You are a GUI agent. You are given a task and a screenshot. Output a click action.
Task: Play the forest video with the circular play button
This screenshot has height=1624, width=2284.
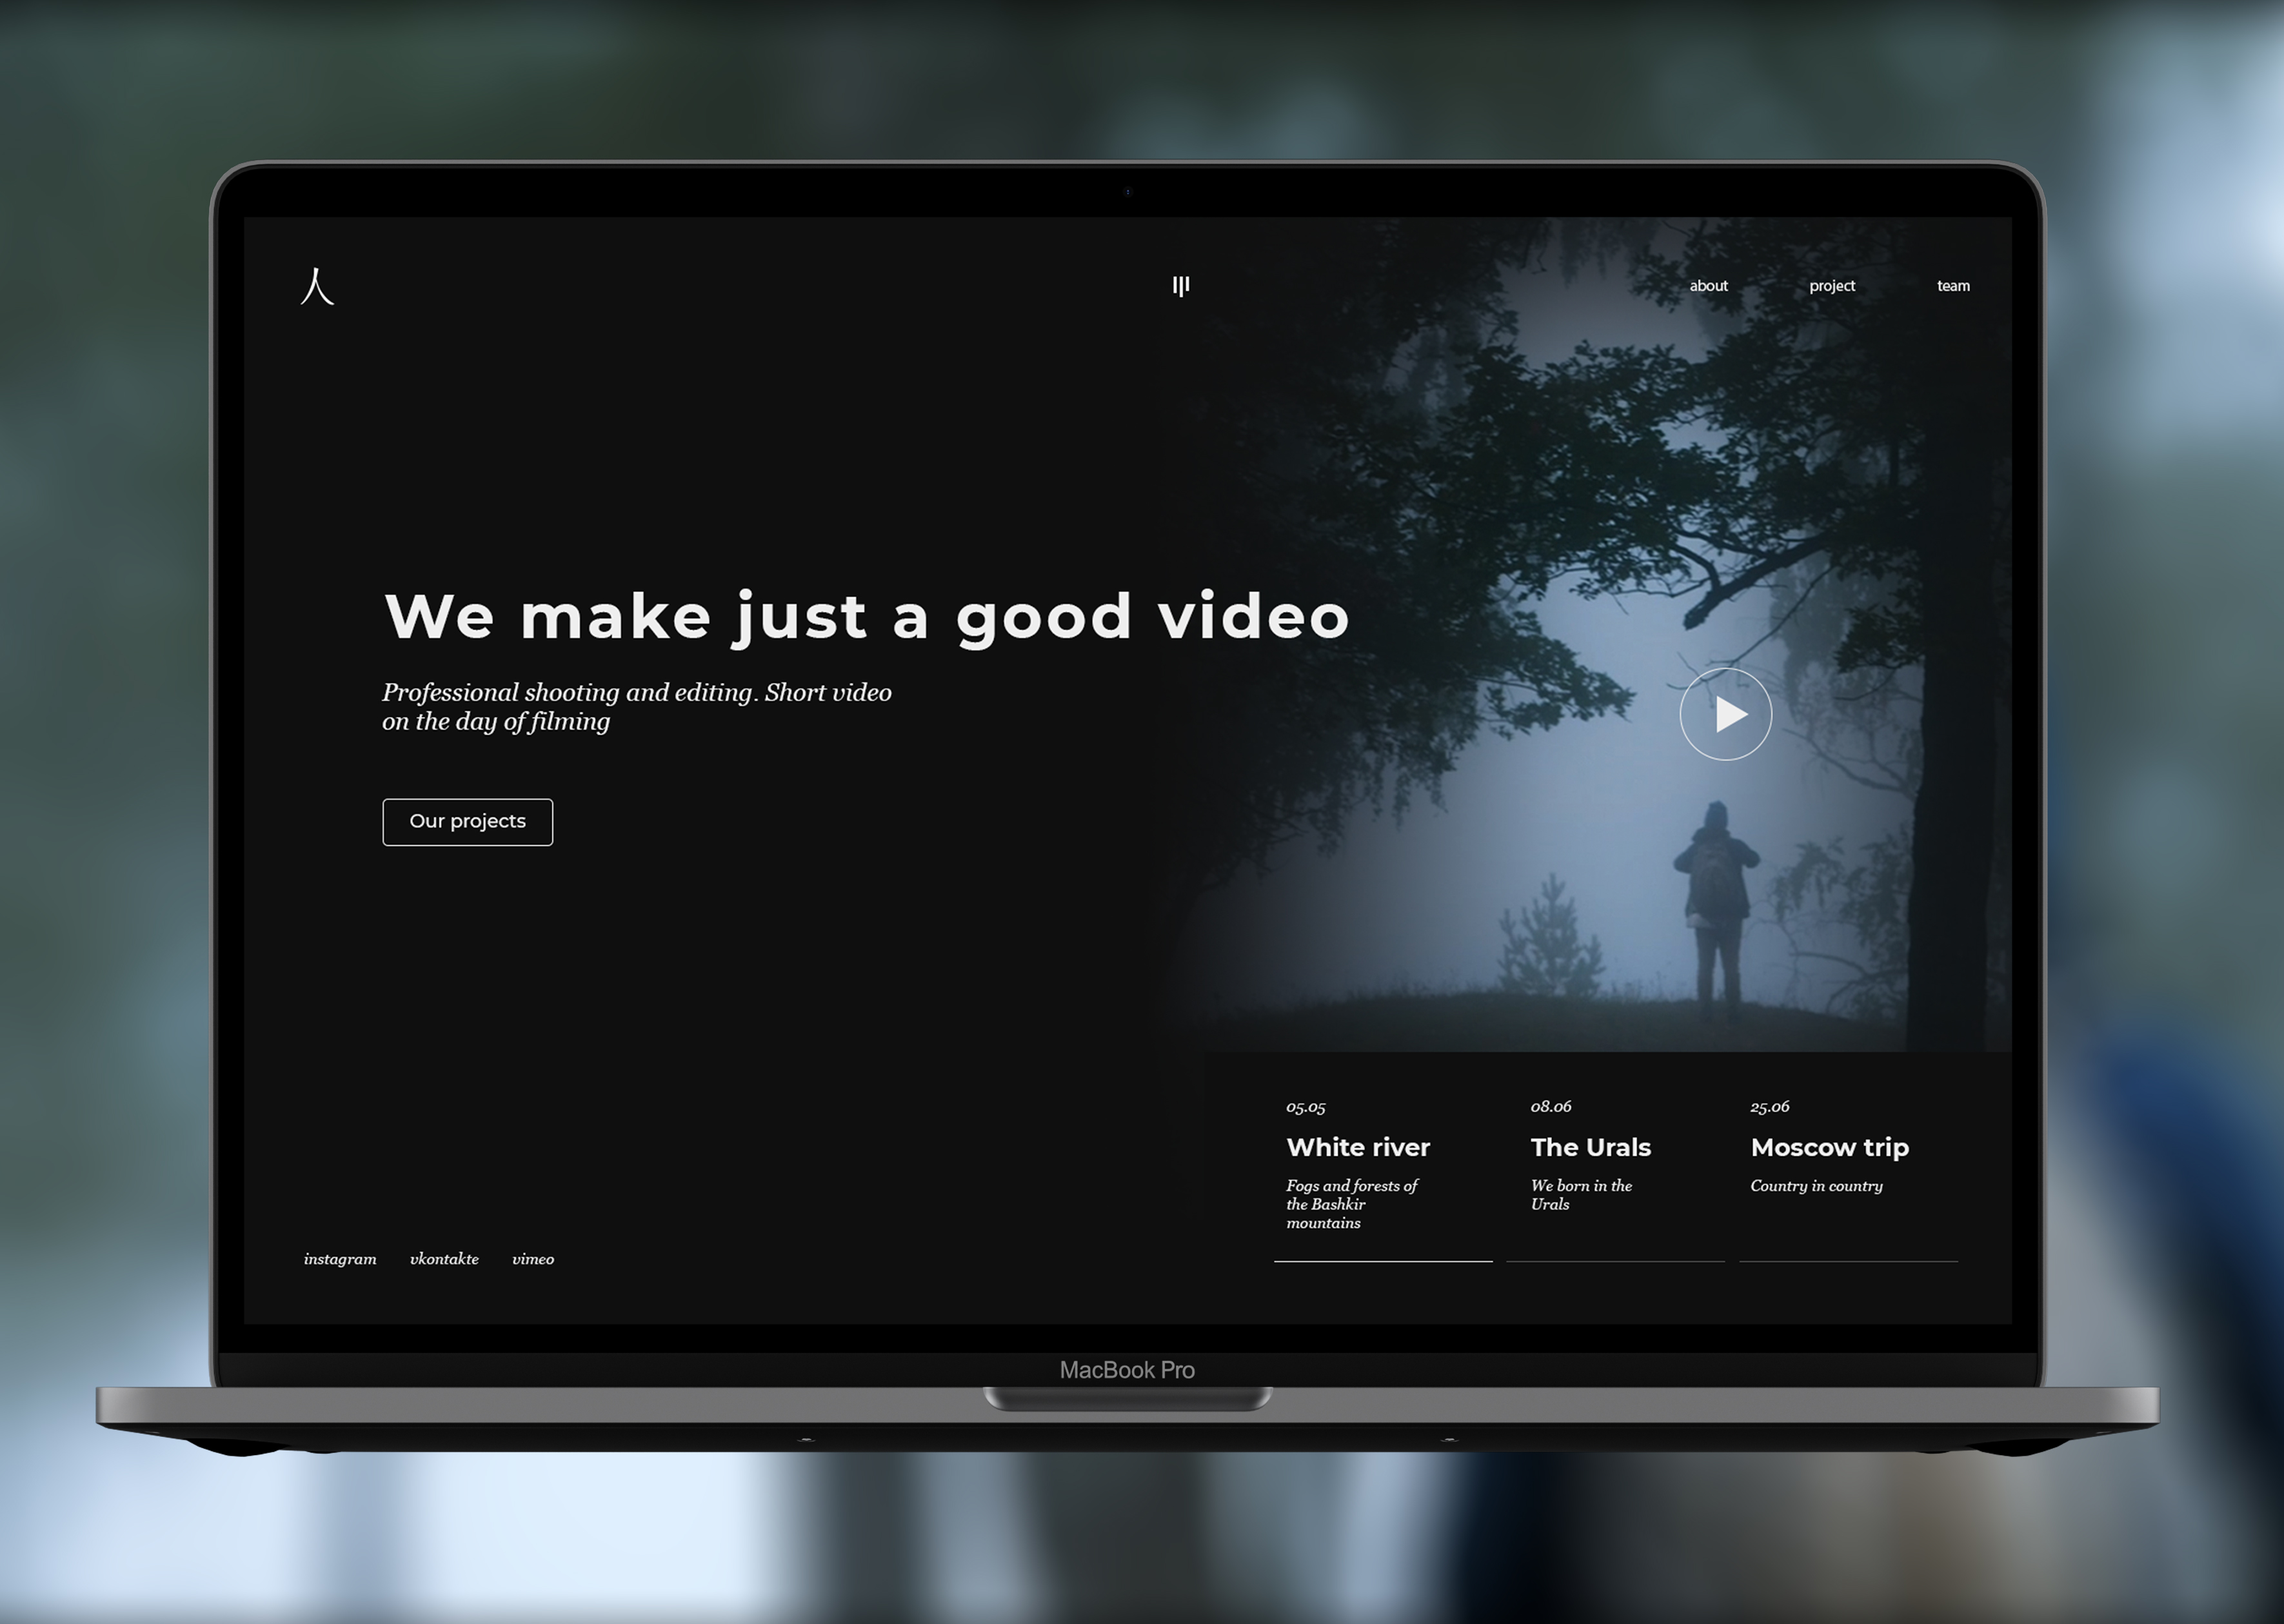point(1725,714)
